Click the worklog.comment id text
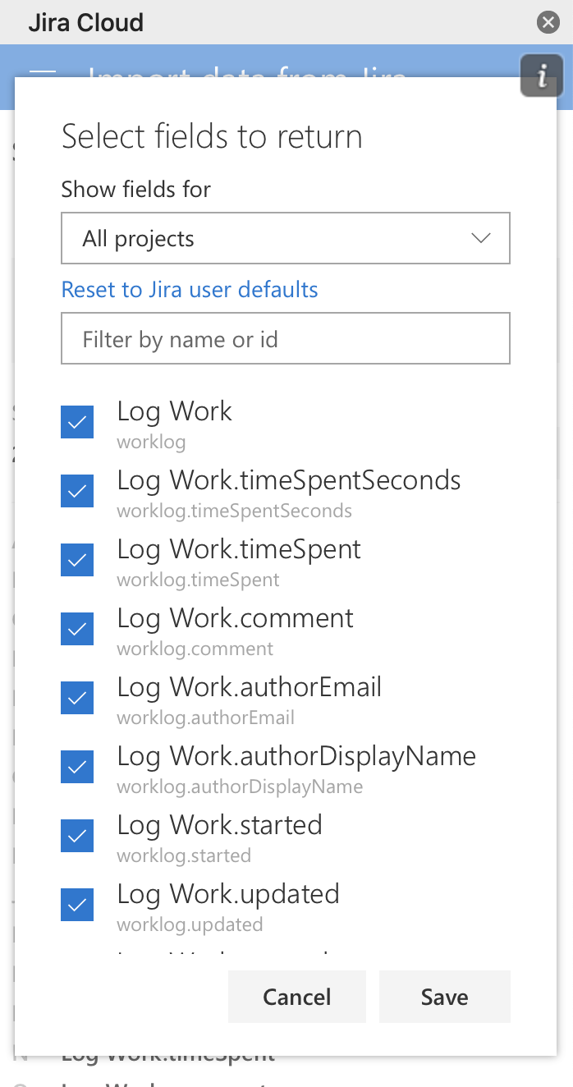The image size is (573, 1087). [195, 649]
